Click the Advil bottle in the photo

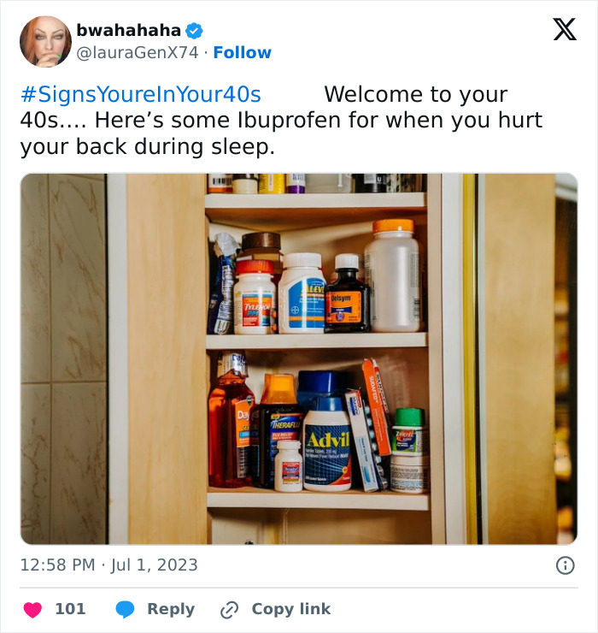pos(326,444)
